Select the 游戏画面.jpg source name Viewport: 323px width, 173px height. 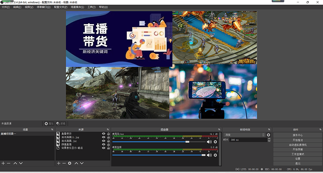coord(69,141)
